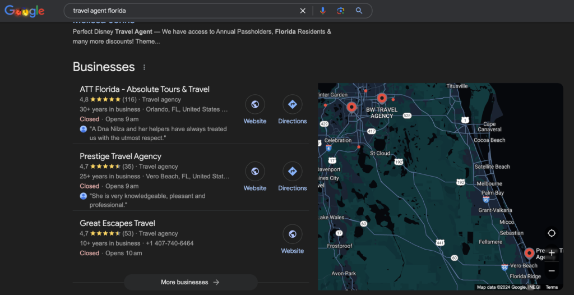Open the Great Escapes Travel listing
Image resolution: width=574 pixels, height=295 pixels.
[x=117, y=223]
